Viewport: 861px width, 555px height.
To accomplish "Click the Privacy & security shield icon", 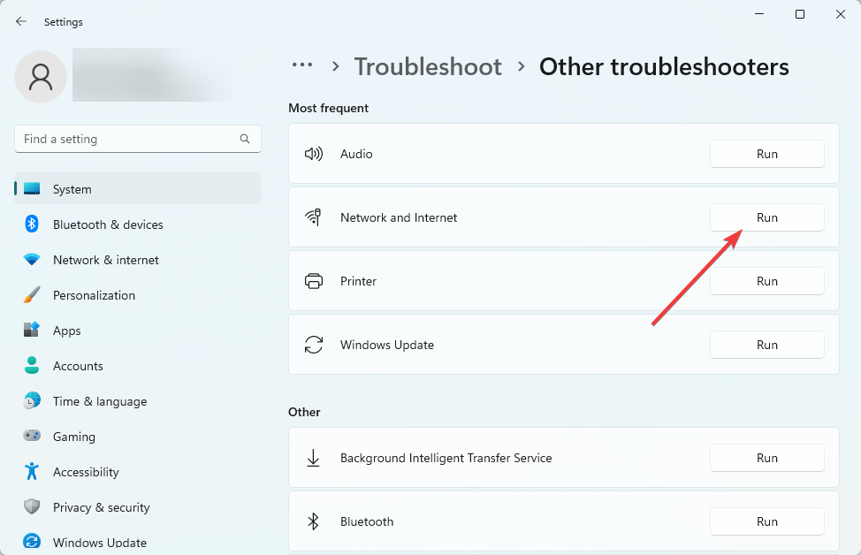I will [32, 506].
